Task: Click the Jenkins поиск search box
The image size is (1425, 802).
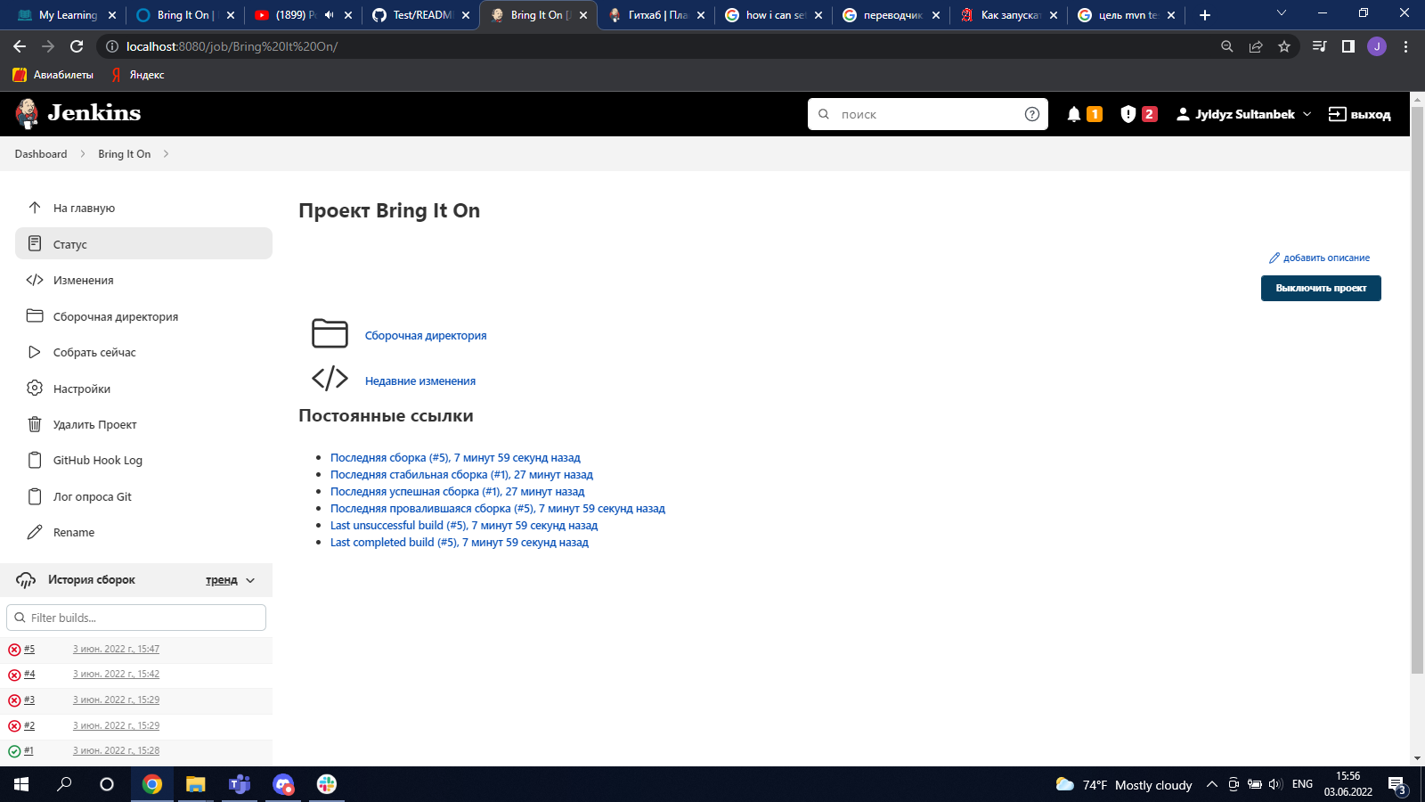Action: 928,114
